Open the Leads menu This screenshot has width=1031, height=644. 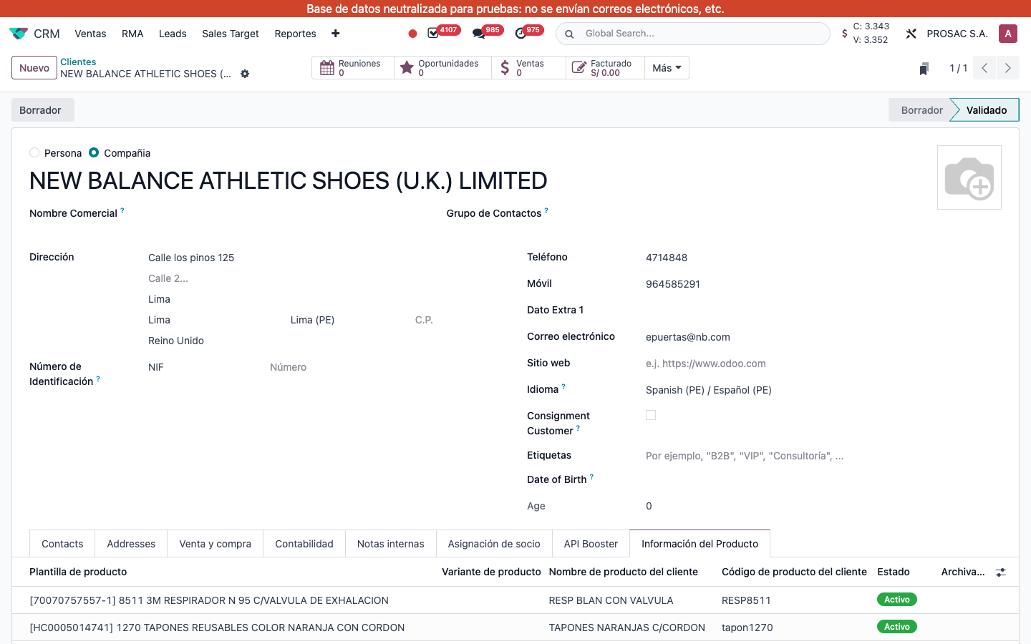click(x=173, y=34)
